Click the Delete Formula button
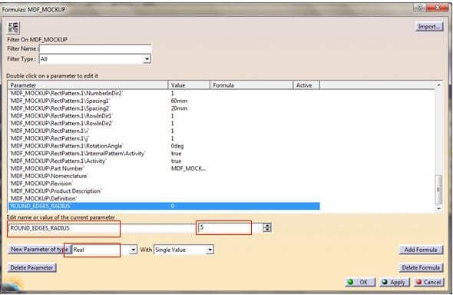The image size is (453, 295). [421, 268]
